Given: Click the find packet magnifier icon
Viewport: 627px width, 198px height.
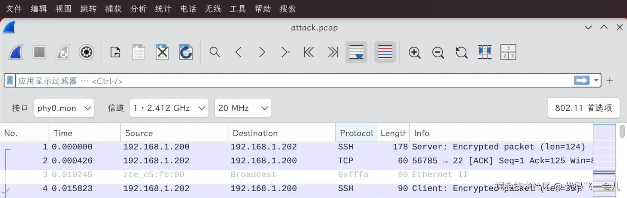Looking at the screenshot, I should 214,52.
